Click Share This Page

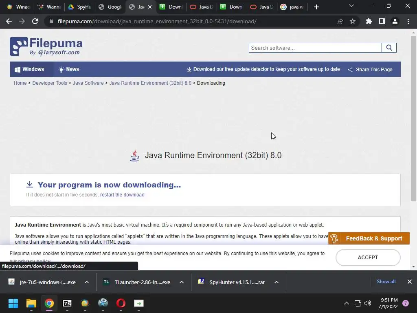coord(370,69)
